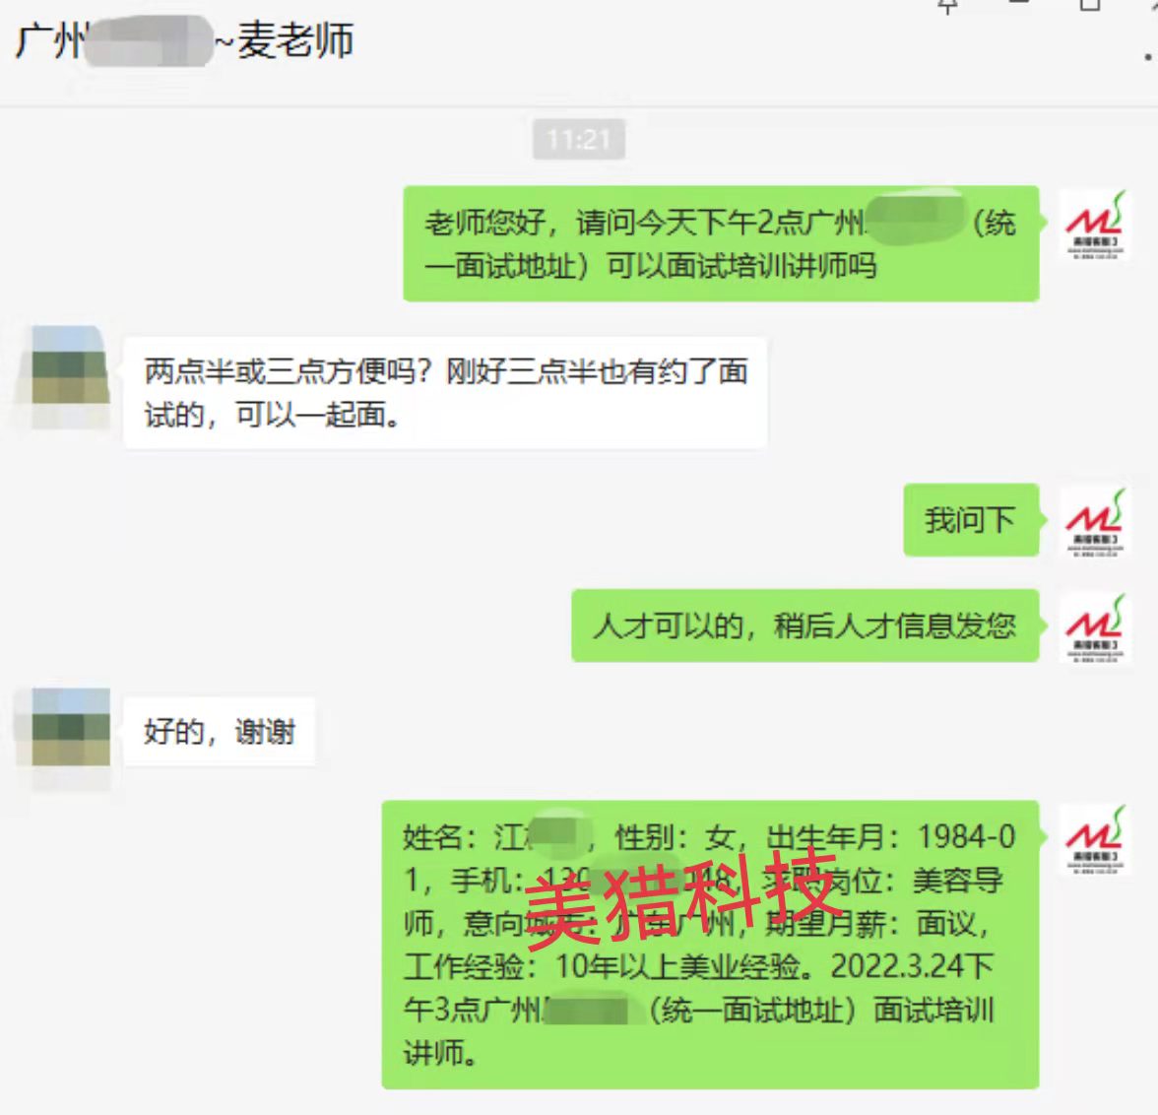Click the candidate info bubble starting 姓名

[x=711, y=945]
